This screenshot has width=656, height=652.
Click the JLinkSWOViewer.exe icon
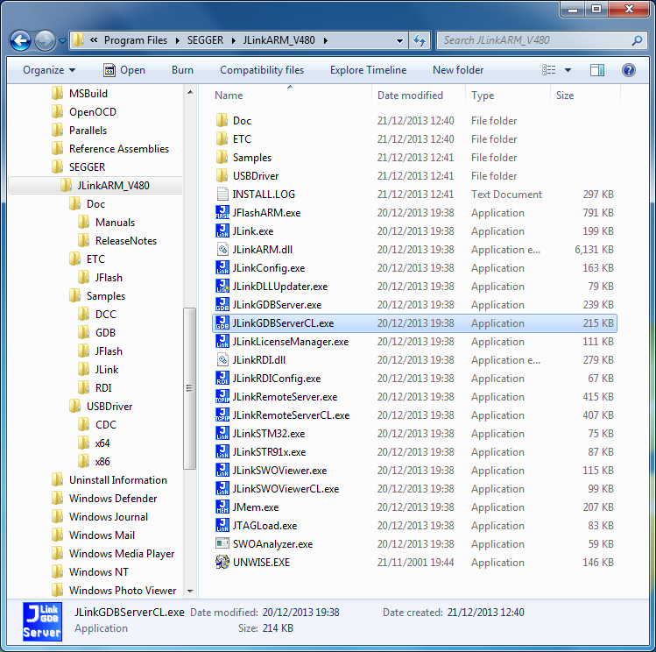pyautogui.click(x=222, y=471)
